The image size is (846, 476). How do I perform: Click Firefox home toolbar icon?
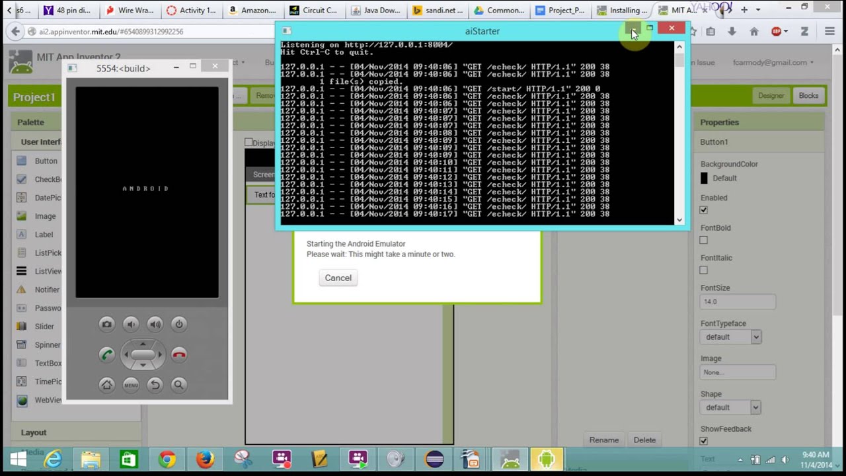(754, 31)
